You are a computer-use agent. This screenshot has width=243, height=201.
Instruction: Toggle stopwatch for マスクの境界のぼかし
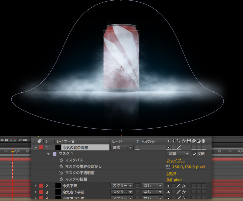click(x=61, y=167)
